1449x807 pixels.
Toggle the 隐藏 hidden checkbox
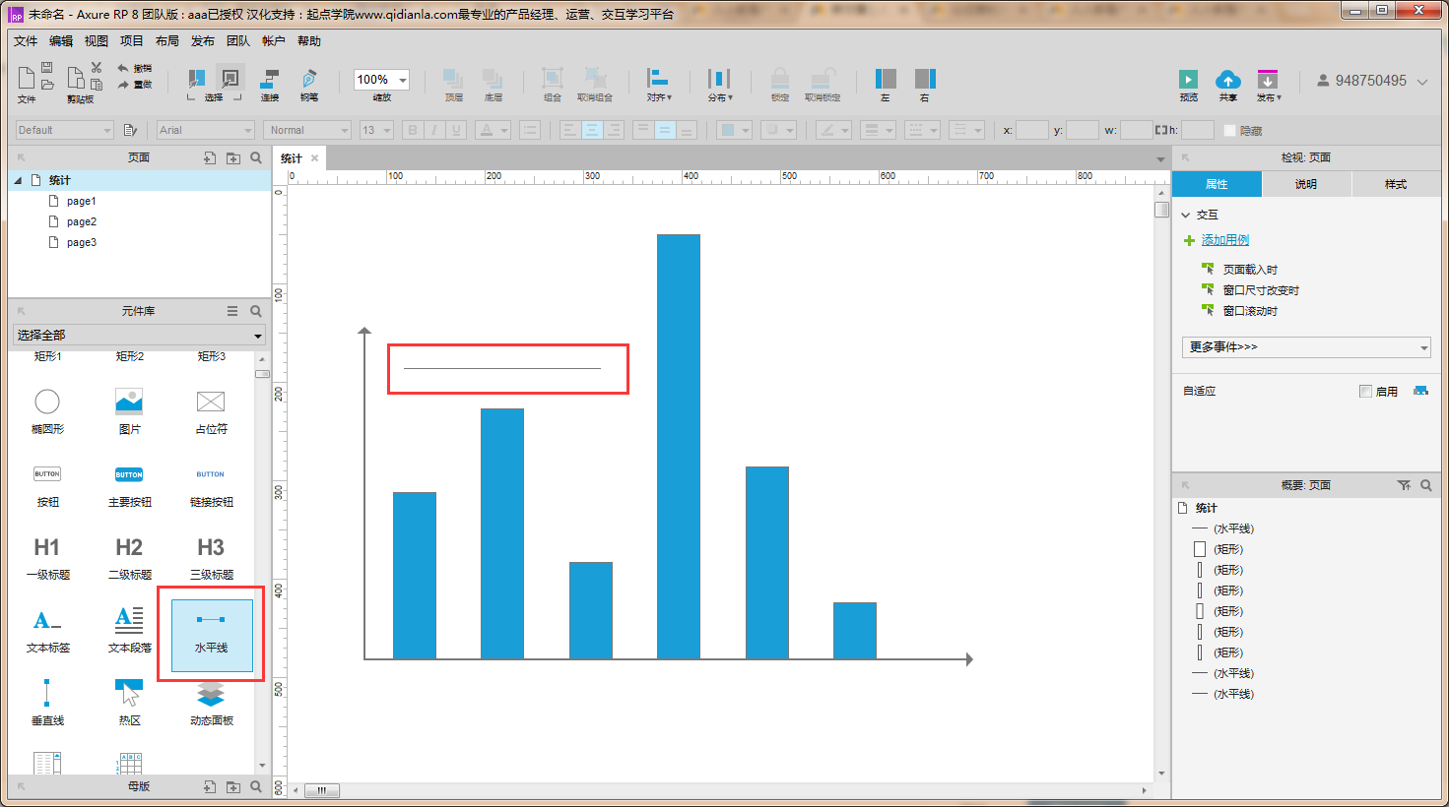coord(1229,130)
